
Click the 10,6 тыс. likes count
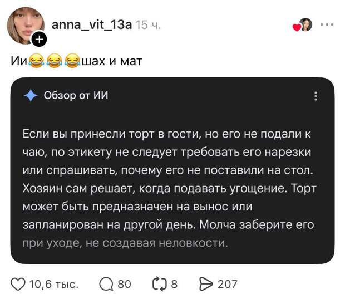pyautogui.click(x=53, y=284)
